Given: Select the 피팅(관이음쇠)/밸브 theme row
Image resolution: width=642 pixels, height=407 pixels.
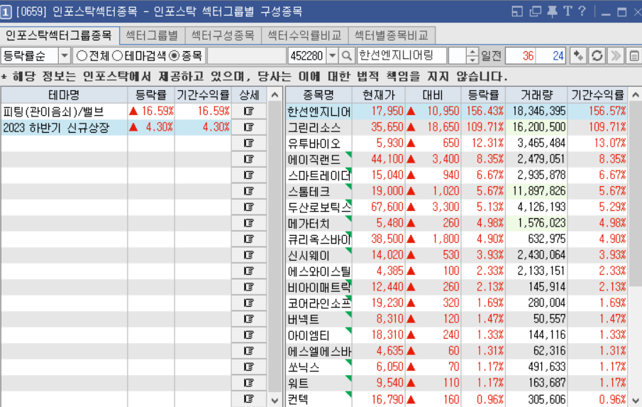Looking at the screenshot, I should click(116, 111).
